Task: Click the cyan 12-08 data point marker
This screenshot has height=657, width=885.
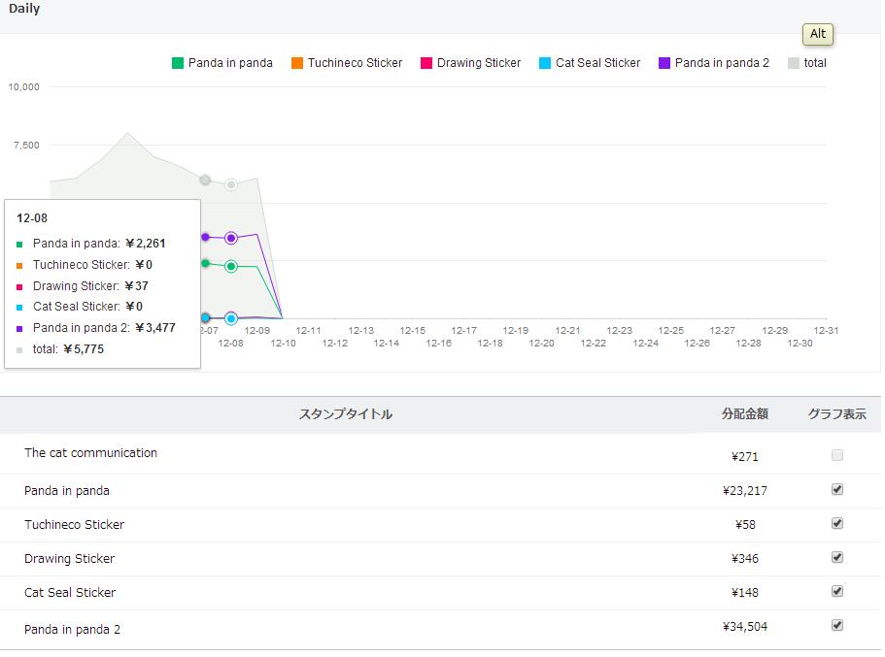Action: (x=231, y=318)
